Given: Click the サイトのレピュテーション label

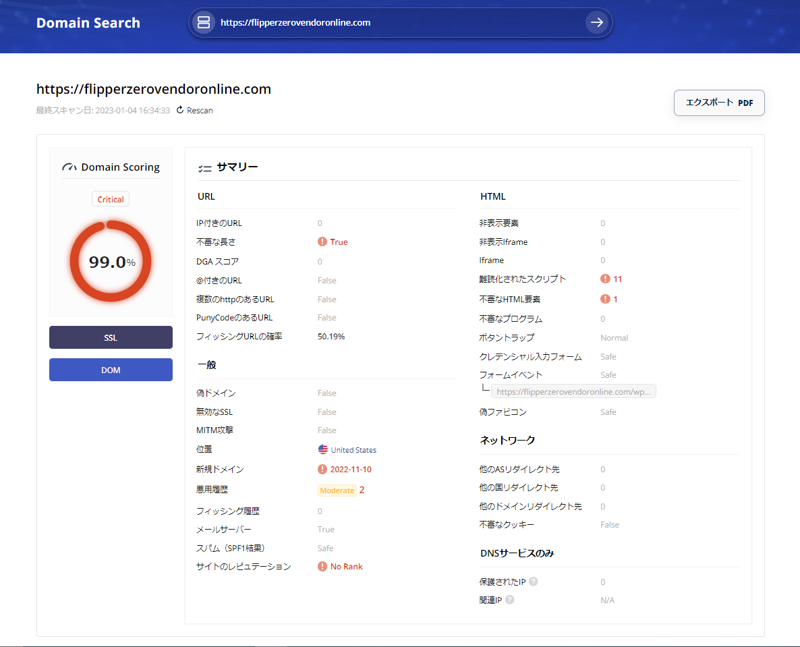Looking at the screenshot, I should tap(244, 567).
